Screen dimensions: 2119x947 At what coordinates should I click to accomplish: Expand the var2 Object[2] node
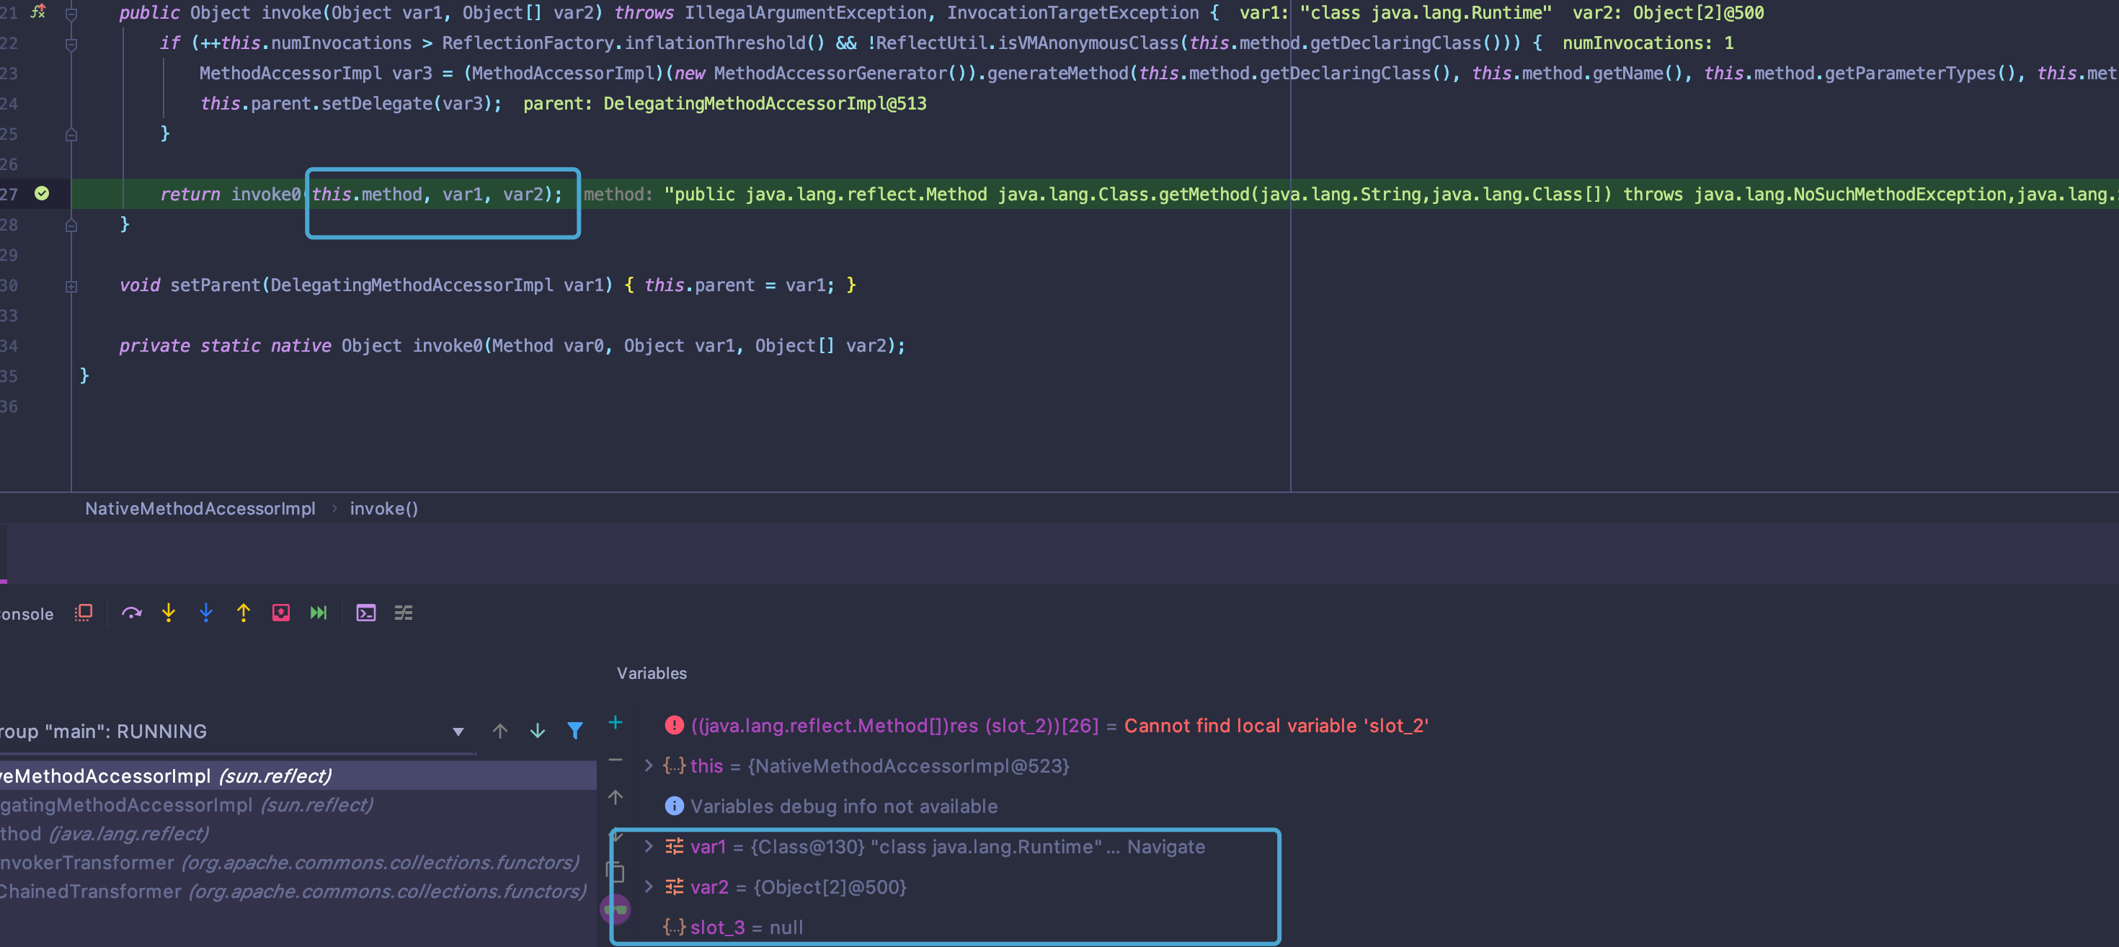pyautogui.click(x=648, y=887)
